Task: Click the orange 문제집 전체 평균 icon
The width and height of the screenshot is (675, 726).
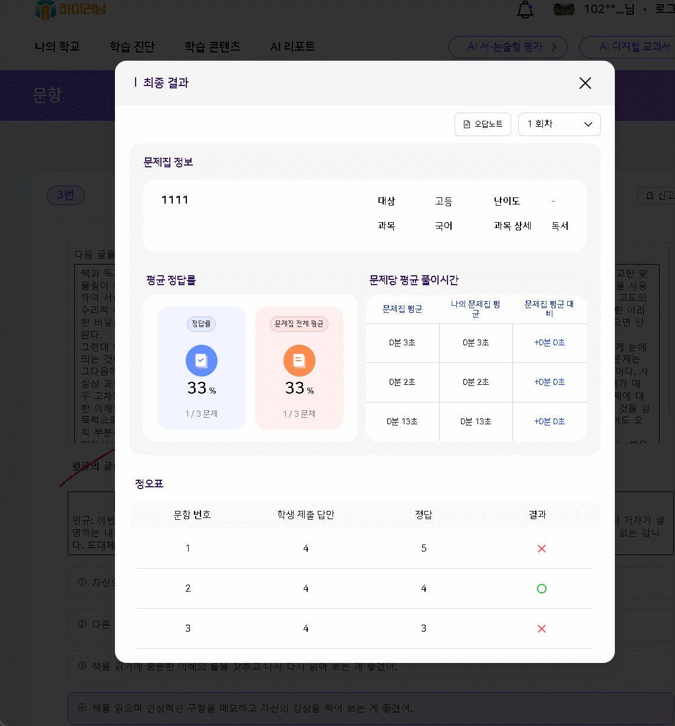Action: tap(299, 361)
